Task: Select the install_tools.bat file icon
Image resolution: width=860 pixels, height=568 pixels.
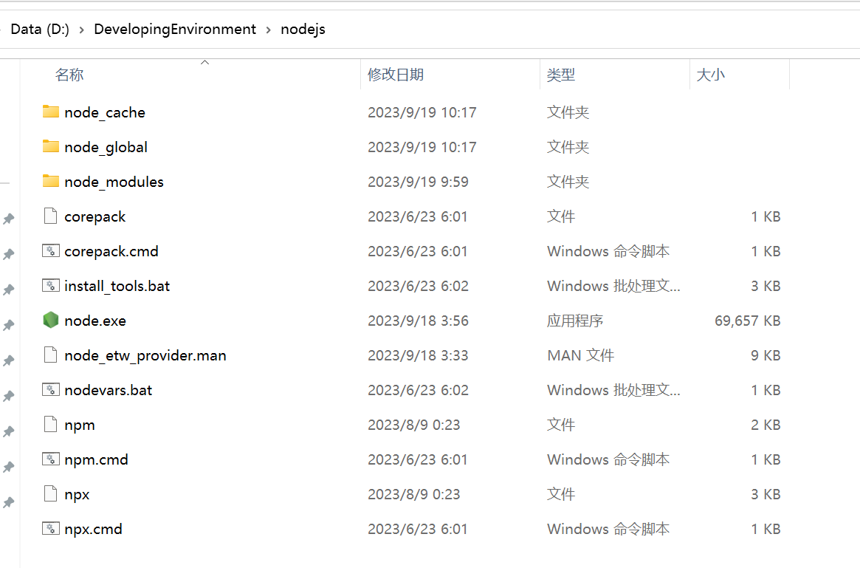Action: tap(50, 286)
